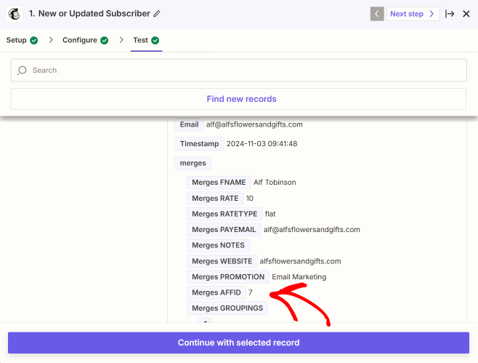Click Continue with selected record

click(239, 343)
